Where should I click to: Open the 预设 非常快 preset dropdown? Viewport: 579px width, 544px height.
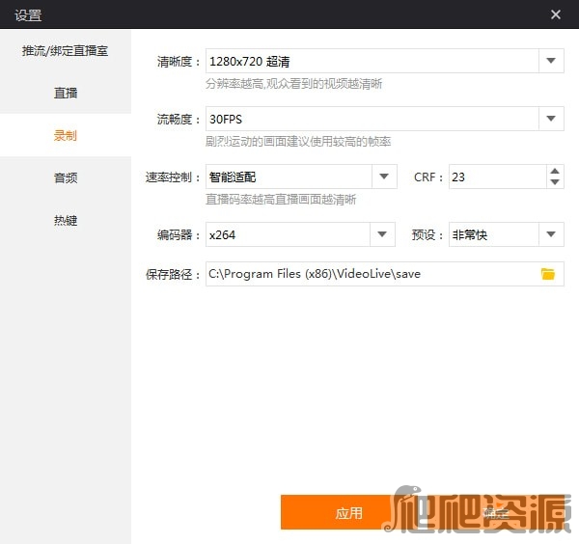tap(507, 234)
